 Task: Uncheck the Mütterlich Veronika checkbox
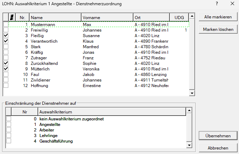pyautogui.click(x=6, y=69)
